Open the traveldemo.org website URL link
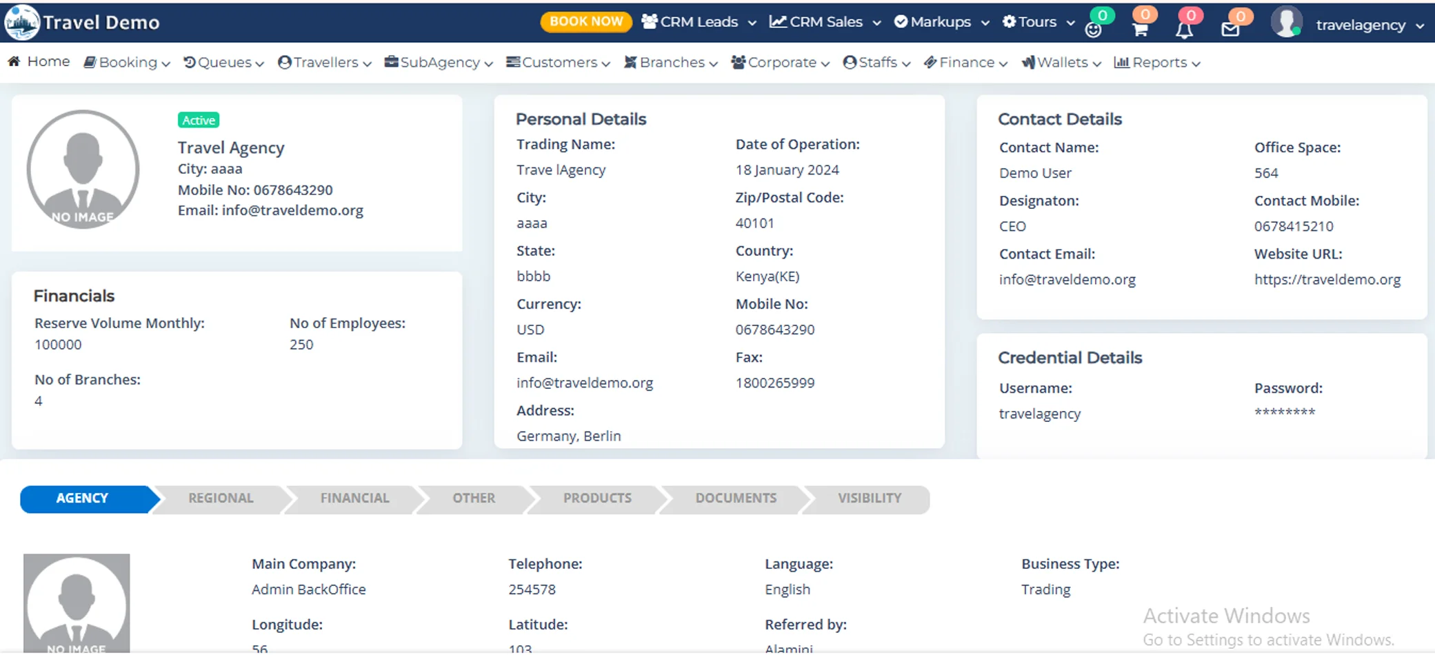Image resolution: width=1435 pixels, height=655 pixels. coord(1327,279)
